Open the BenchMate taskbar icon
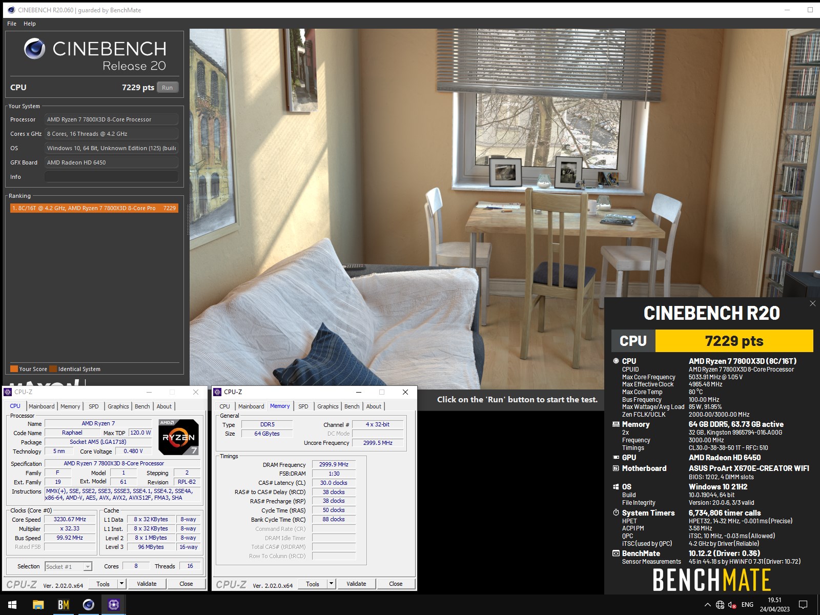 [x=63, y=605]
